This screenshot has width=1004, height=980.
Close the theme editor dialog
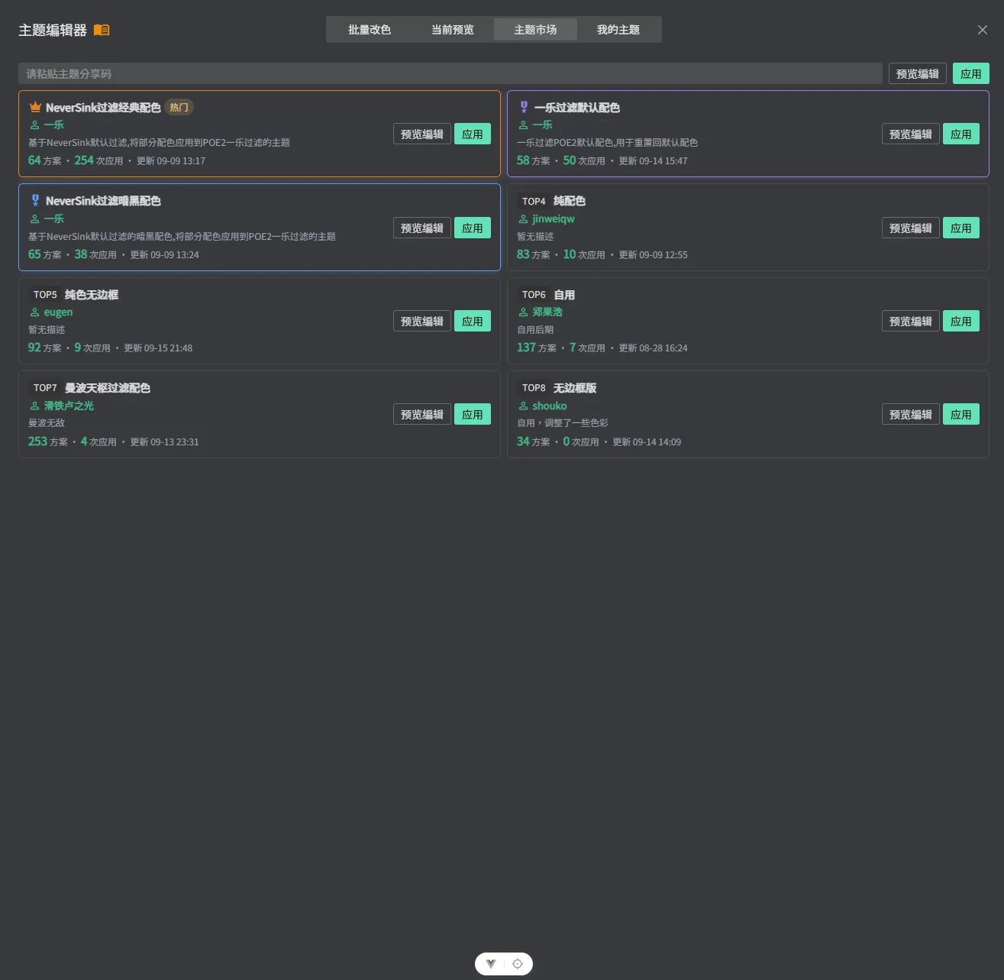983,30
